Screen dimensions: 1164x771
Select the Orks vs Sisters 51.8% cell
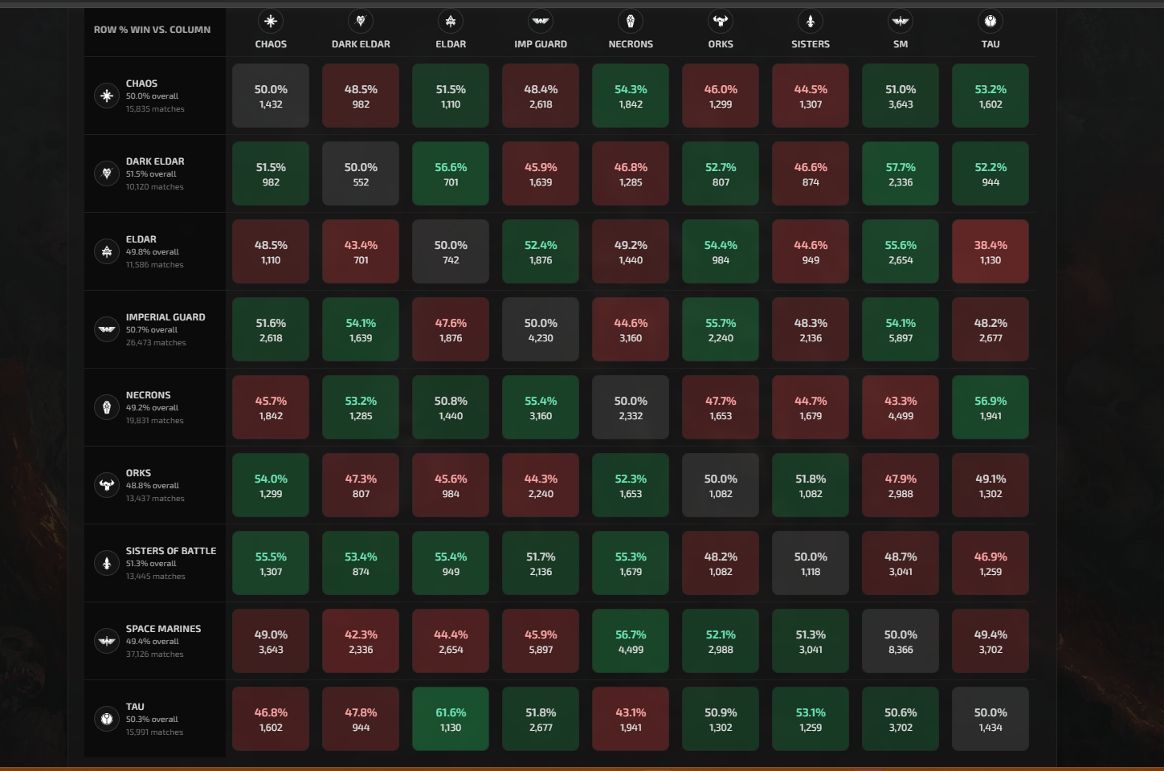(x=811, y=485)
